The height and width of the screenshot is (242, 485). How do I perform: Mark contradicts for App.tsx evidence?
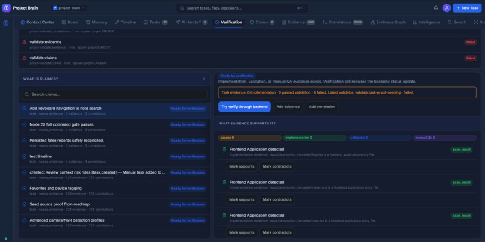tap(277, 166)
